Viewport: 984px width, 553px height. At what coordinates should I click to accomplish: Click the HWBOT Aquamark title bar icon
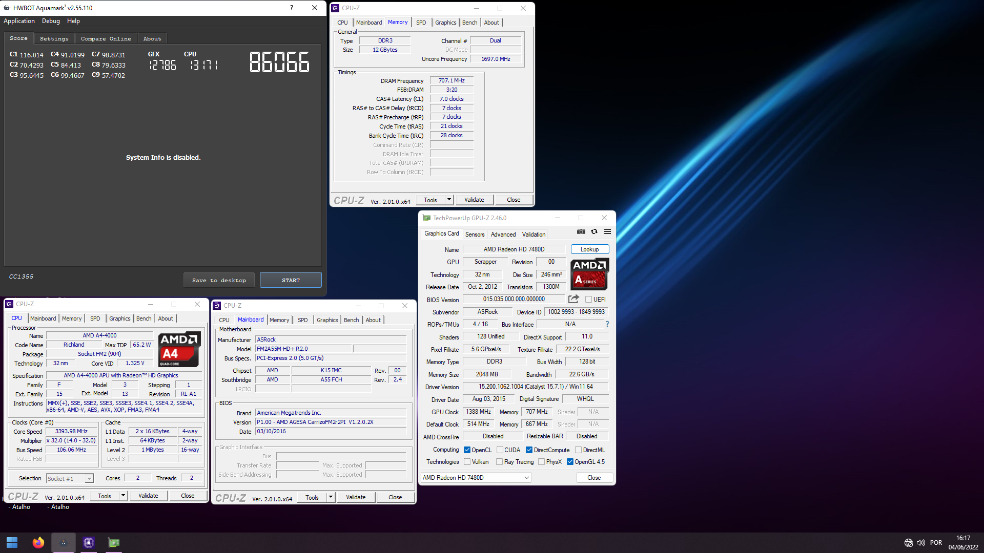tap(7, 8)
